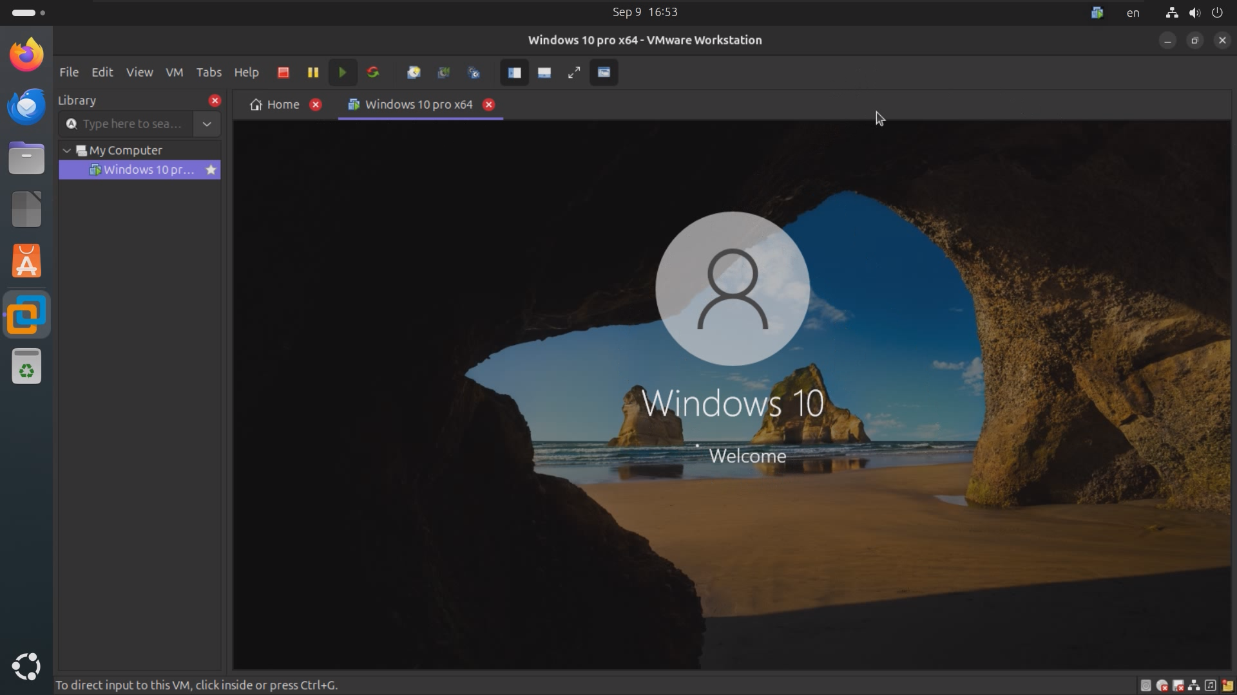The height and width of the screenshot is (695, 1237).
Task: Click the network adapter status icon
Action: tap(1194, 685)
